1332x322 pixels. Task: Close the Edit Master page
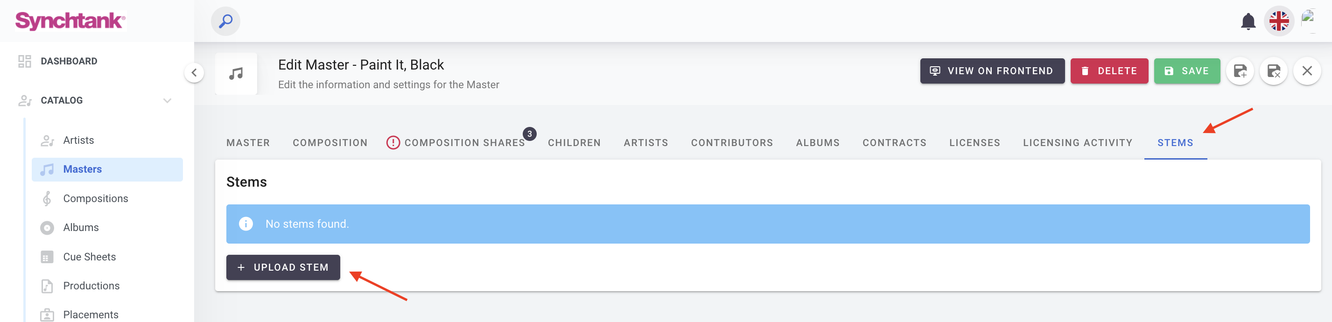coord(1307,71)
